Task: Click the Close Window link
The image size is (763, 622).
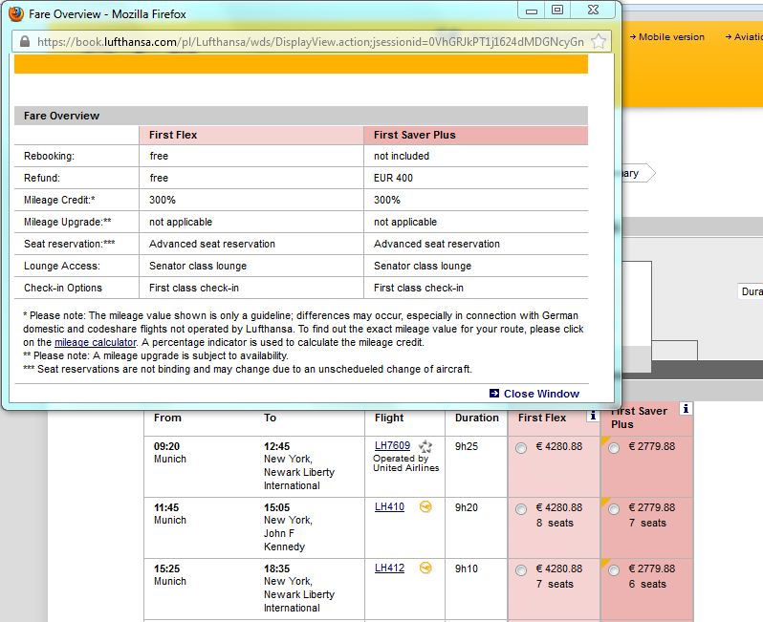Action: (x=540, y=394)
